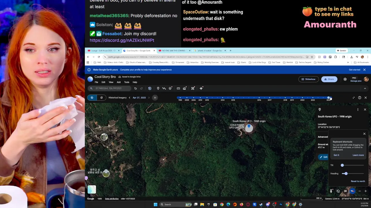The height and width of the screenshot is (208, 371).
Task: Select the Draw path or polygon tool
Action: click(x=164, y=88)
